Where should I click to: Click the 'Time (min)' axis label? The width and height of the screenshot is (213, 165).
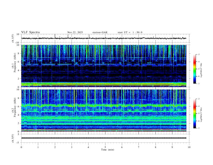click(x=108, y=150)
